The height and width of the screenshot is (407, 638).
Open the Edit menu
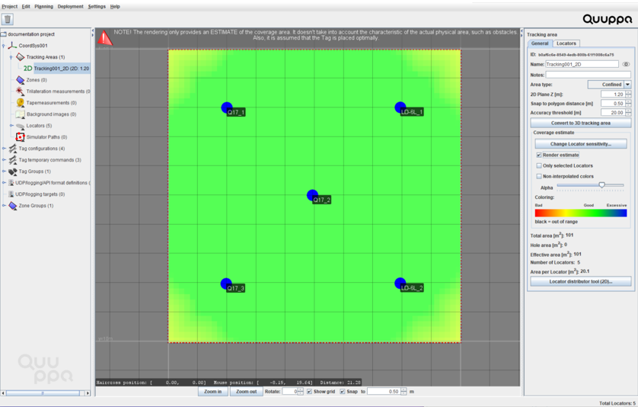click(x=26, y=7)
